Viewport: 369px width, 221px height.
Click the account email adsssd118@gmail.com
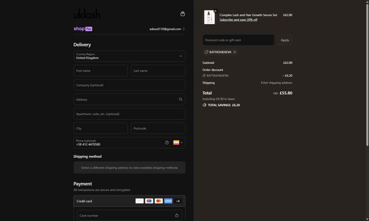pyautogui.click(x=165, y=29)
